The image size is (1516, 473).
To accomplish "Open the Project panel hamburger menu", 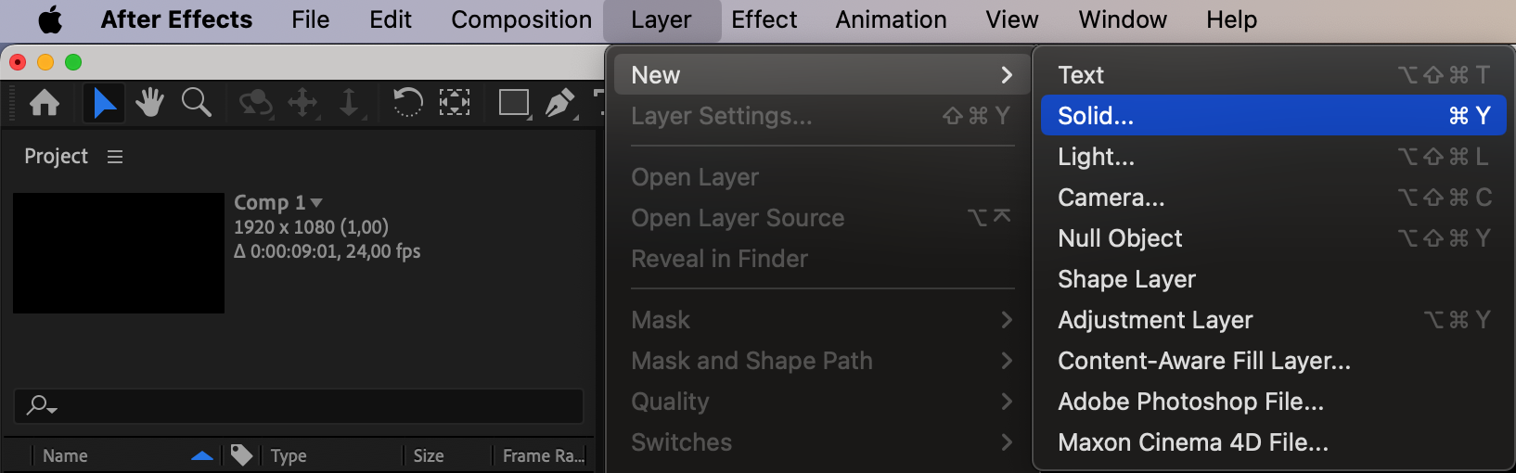I will click(x=115, y=157).
